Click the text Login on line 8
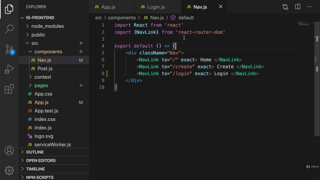The height and width of the screenshot is (180, 320). point(221,73)
